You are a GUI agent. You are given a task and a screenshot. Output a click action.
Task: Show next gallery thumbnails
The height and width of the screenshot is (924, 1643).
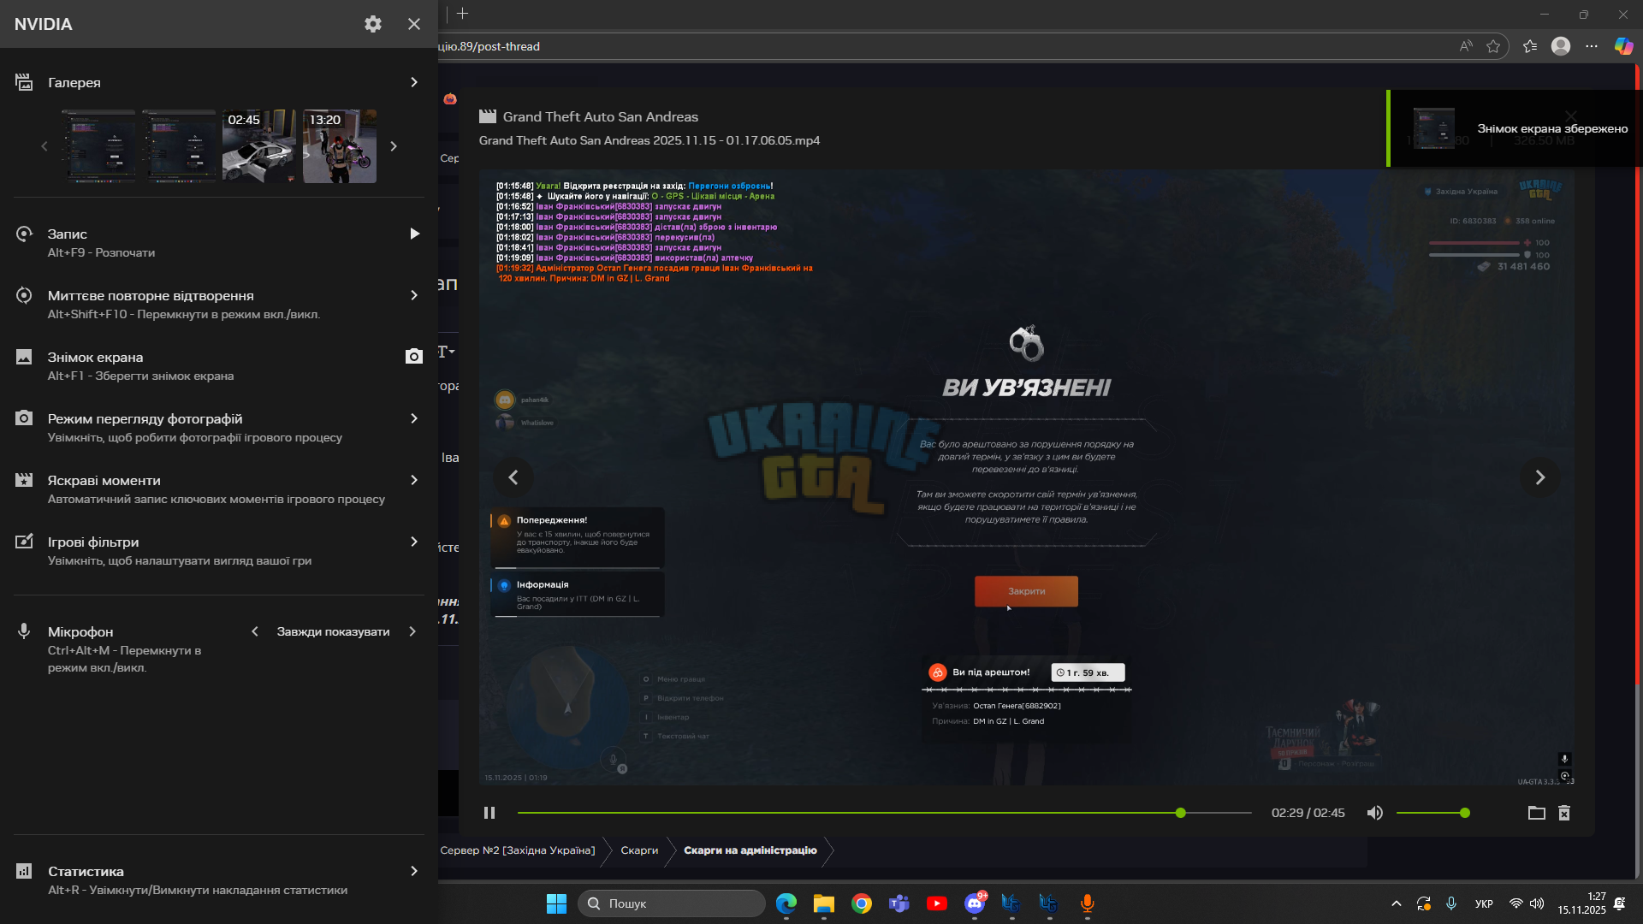(394, 146)
